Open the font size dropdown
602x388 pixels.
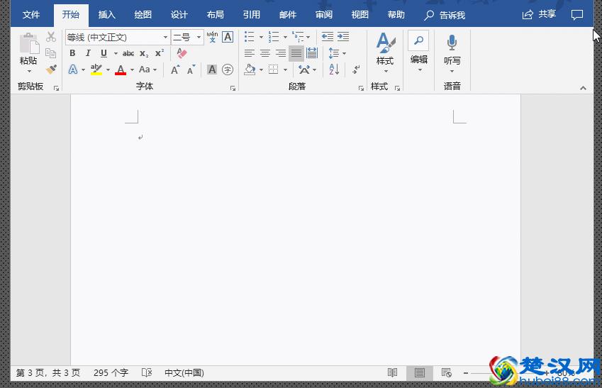[x=199, y=38]
